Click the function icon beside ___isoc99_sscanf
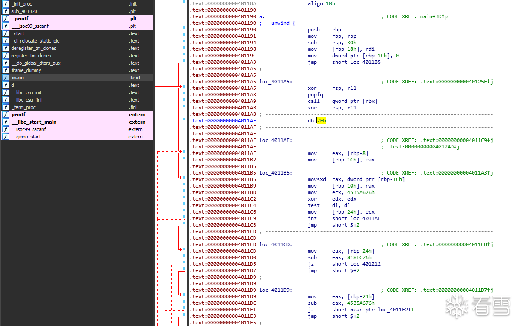Viewport: 517px width, 326px height. tap(6, 26)
